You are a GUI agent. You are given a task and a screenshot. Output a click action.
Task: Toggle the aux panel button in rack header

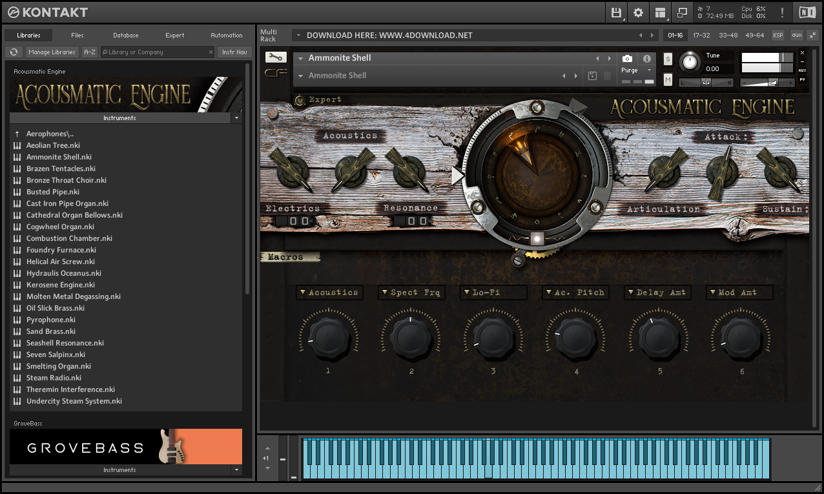point(797,35)
